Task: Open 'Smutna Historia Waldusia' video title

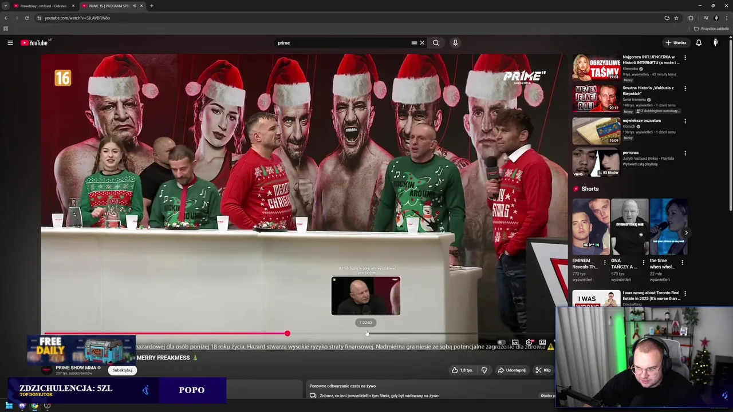Action: pos(649,90)
